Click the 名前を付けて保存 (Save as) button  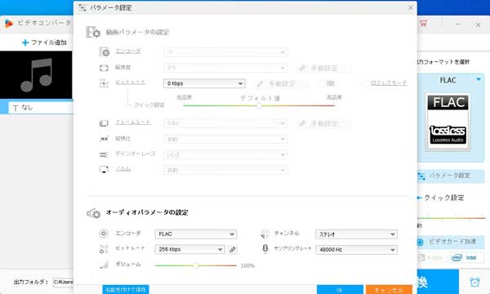pyautogui.click(x=126, y=290)
